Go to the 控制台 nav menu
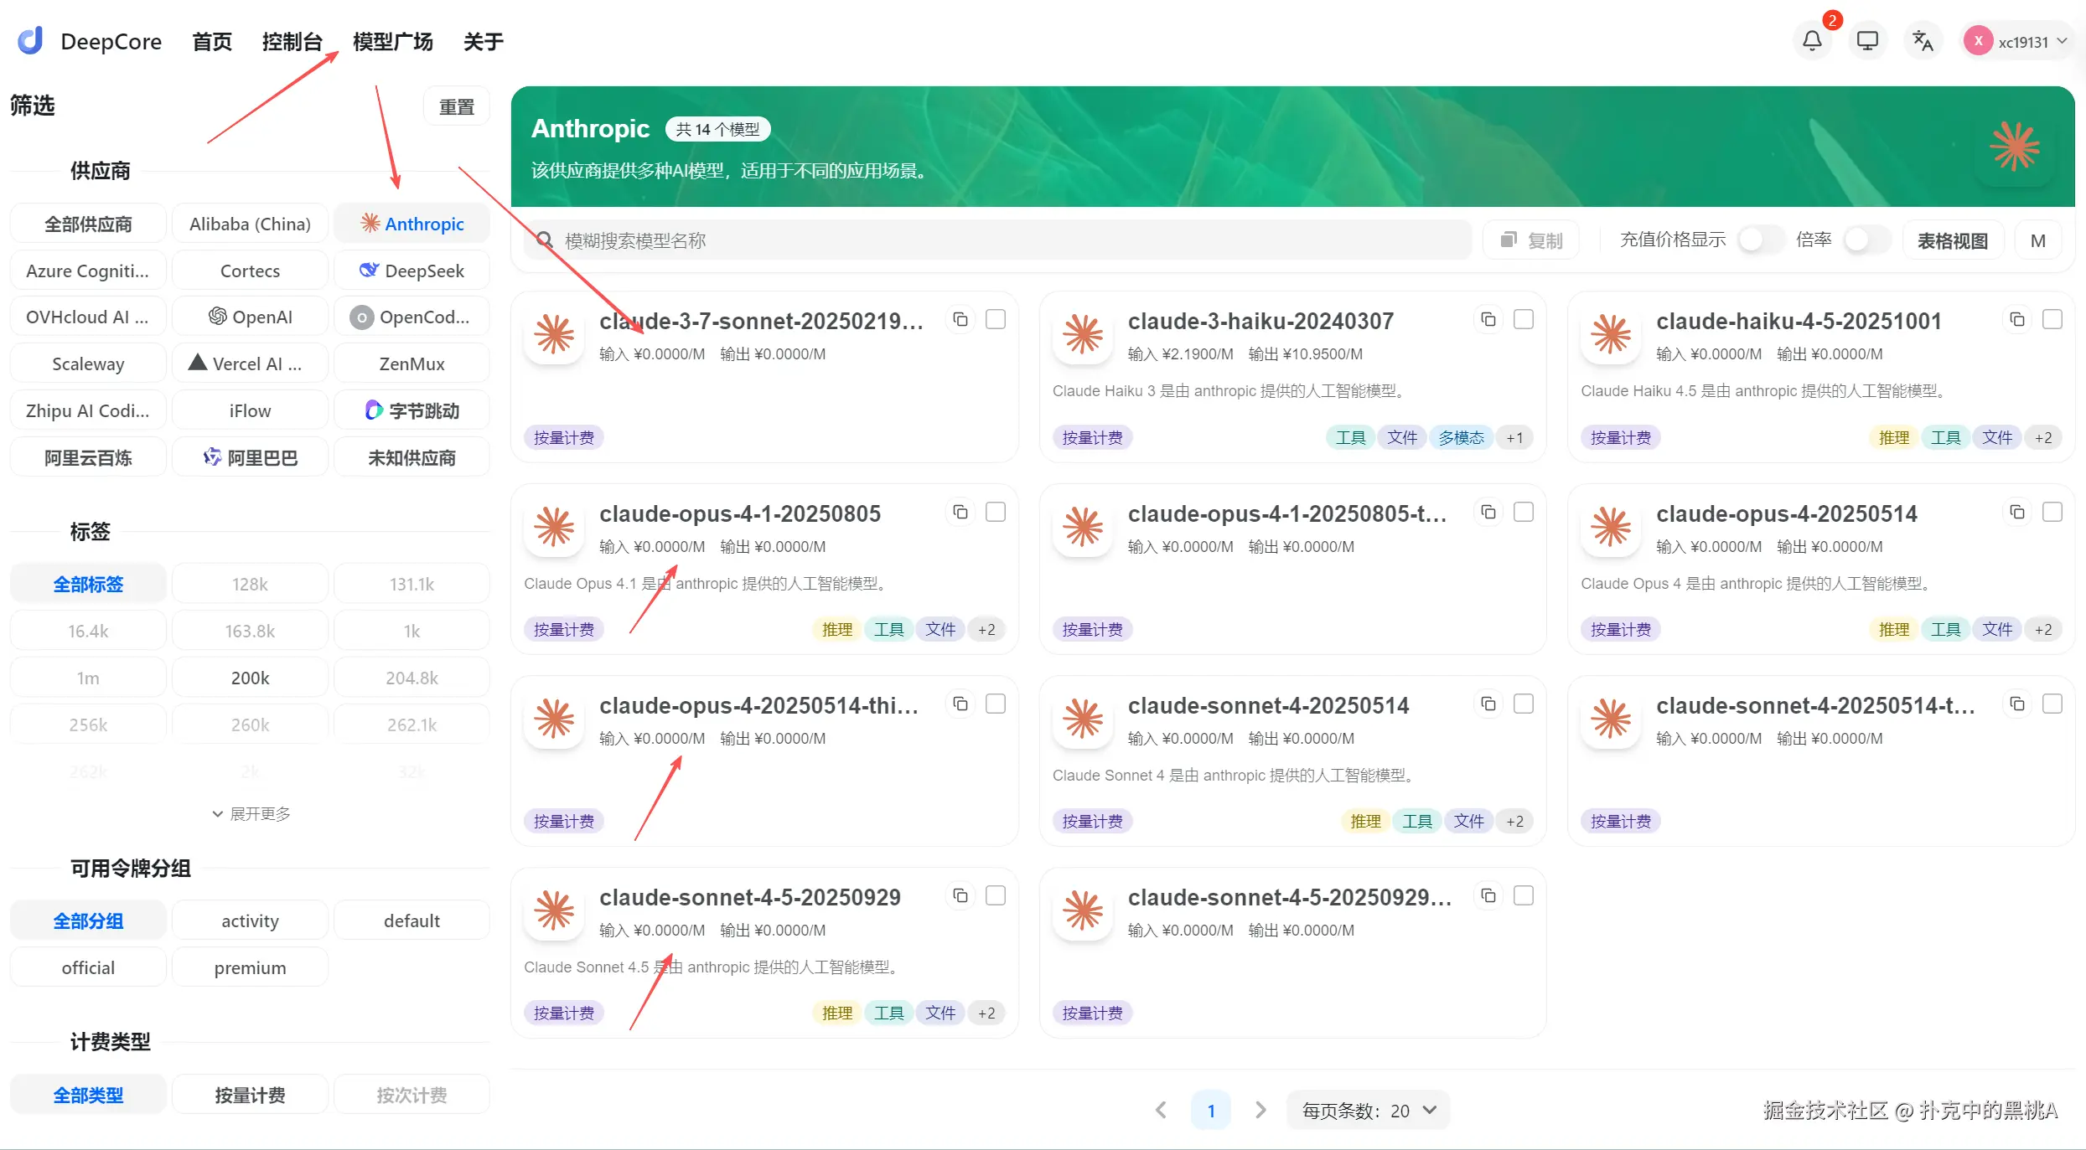Viewport: 2086px width, 1150px height. [x=292, y=41]
